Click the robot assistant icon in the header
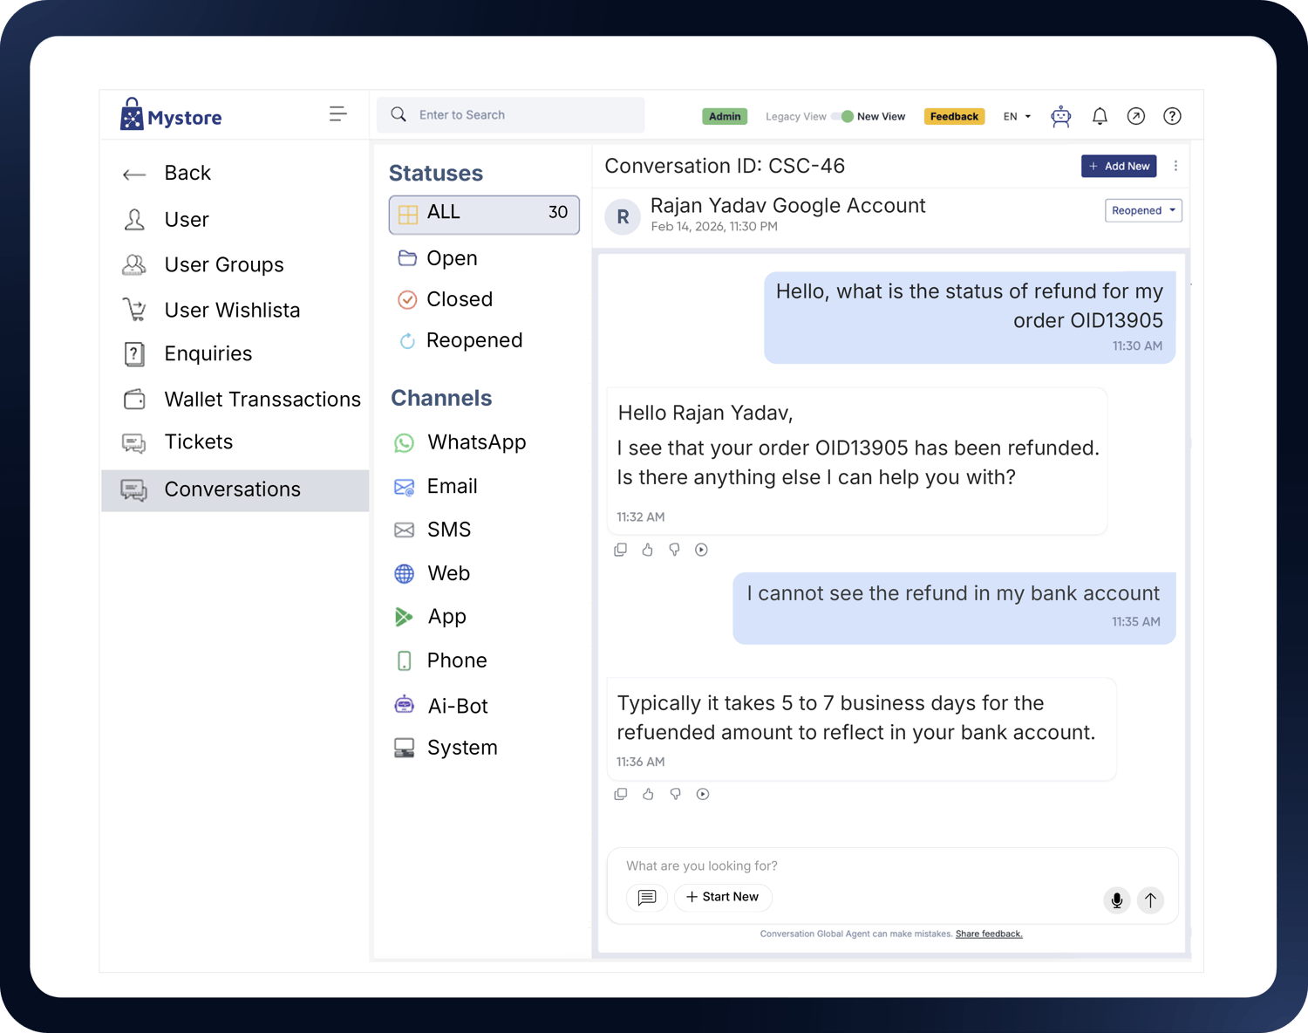This screenshot has height=1033, width=1308. [1060, 115]
